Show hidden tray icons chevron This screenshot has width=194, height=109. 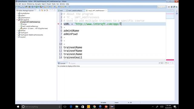tap(153, 107)
